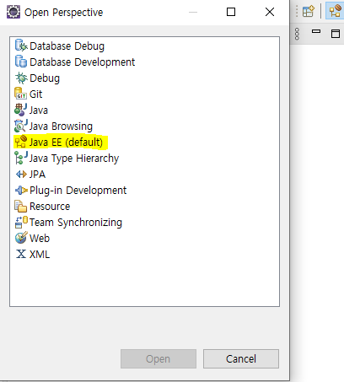The height and width of the screenshot is (382, 344).
Task: Close the Open Perspective dialog
Action: tap(270, 12)
